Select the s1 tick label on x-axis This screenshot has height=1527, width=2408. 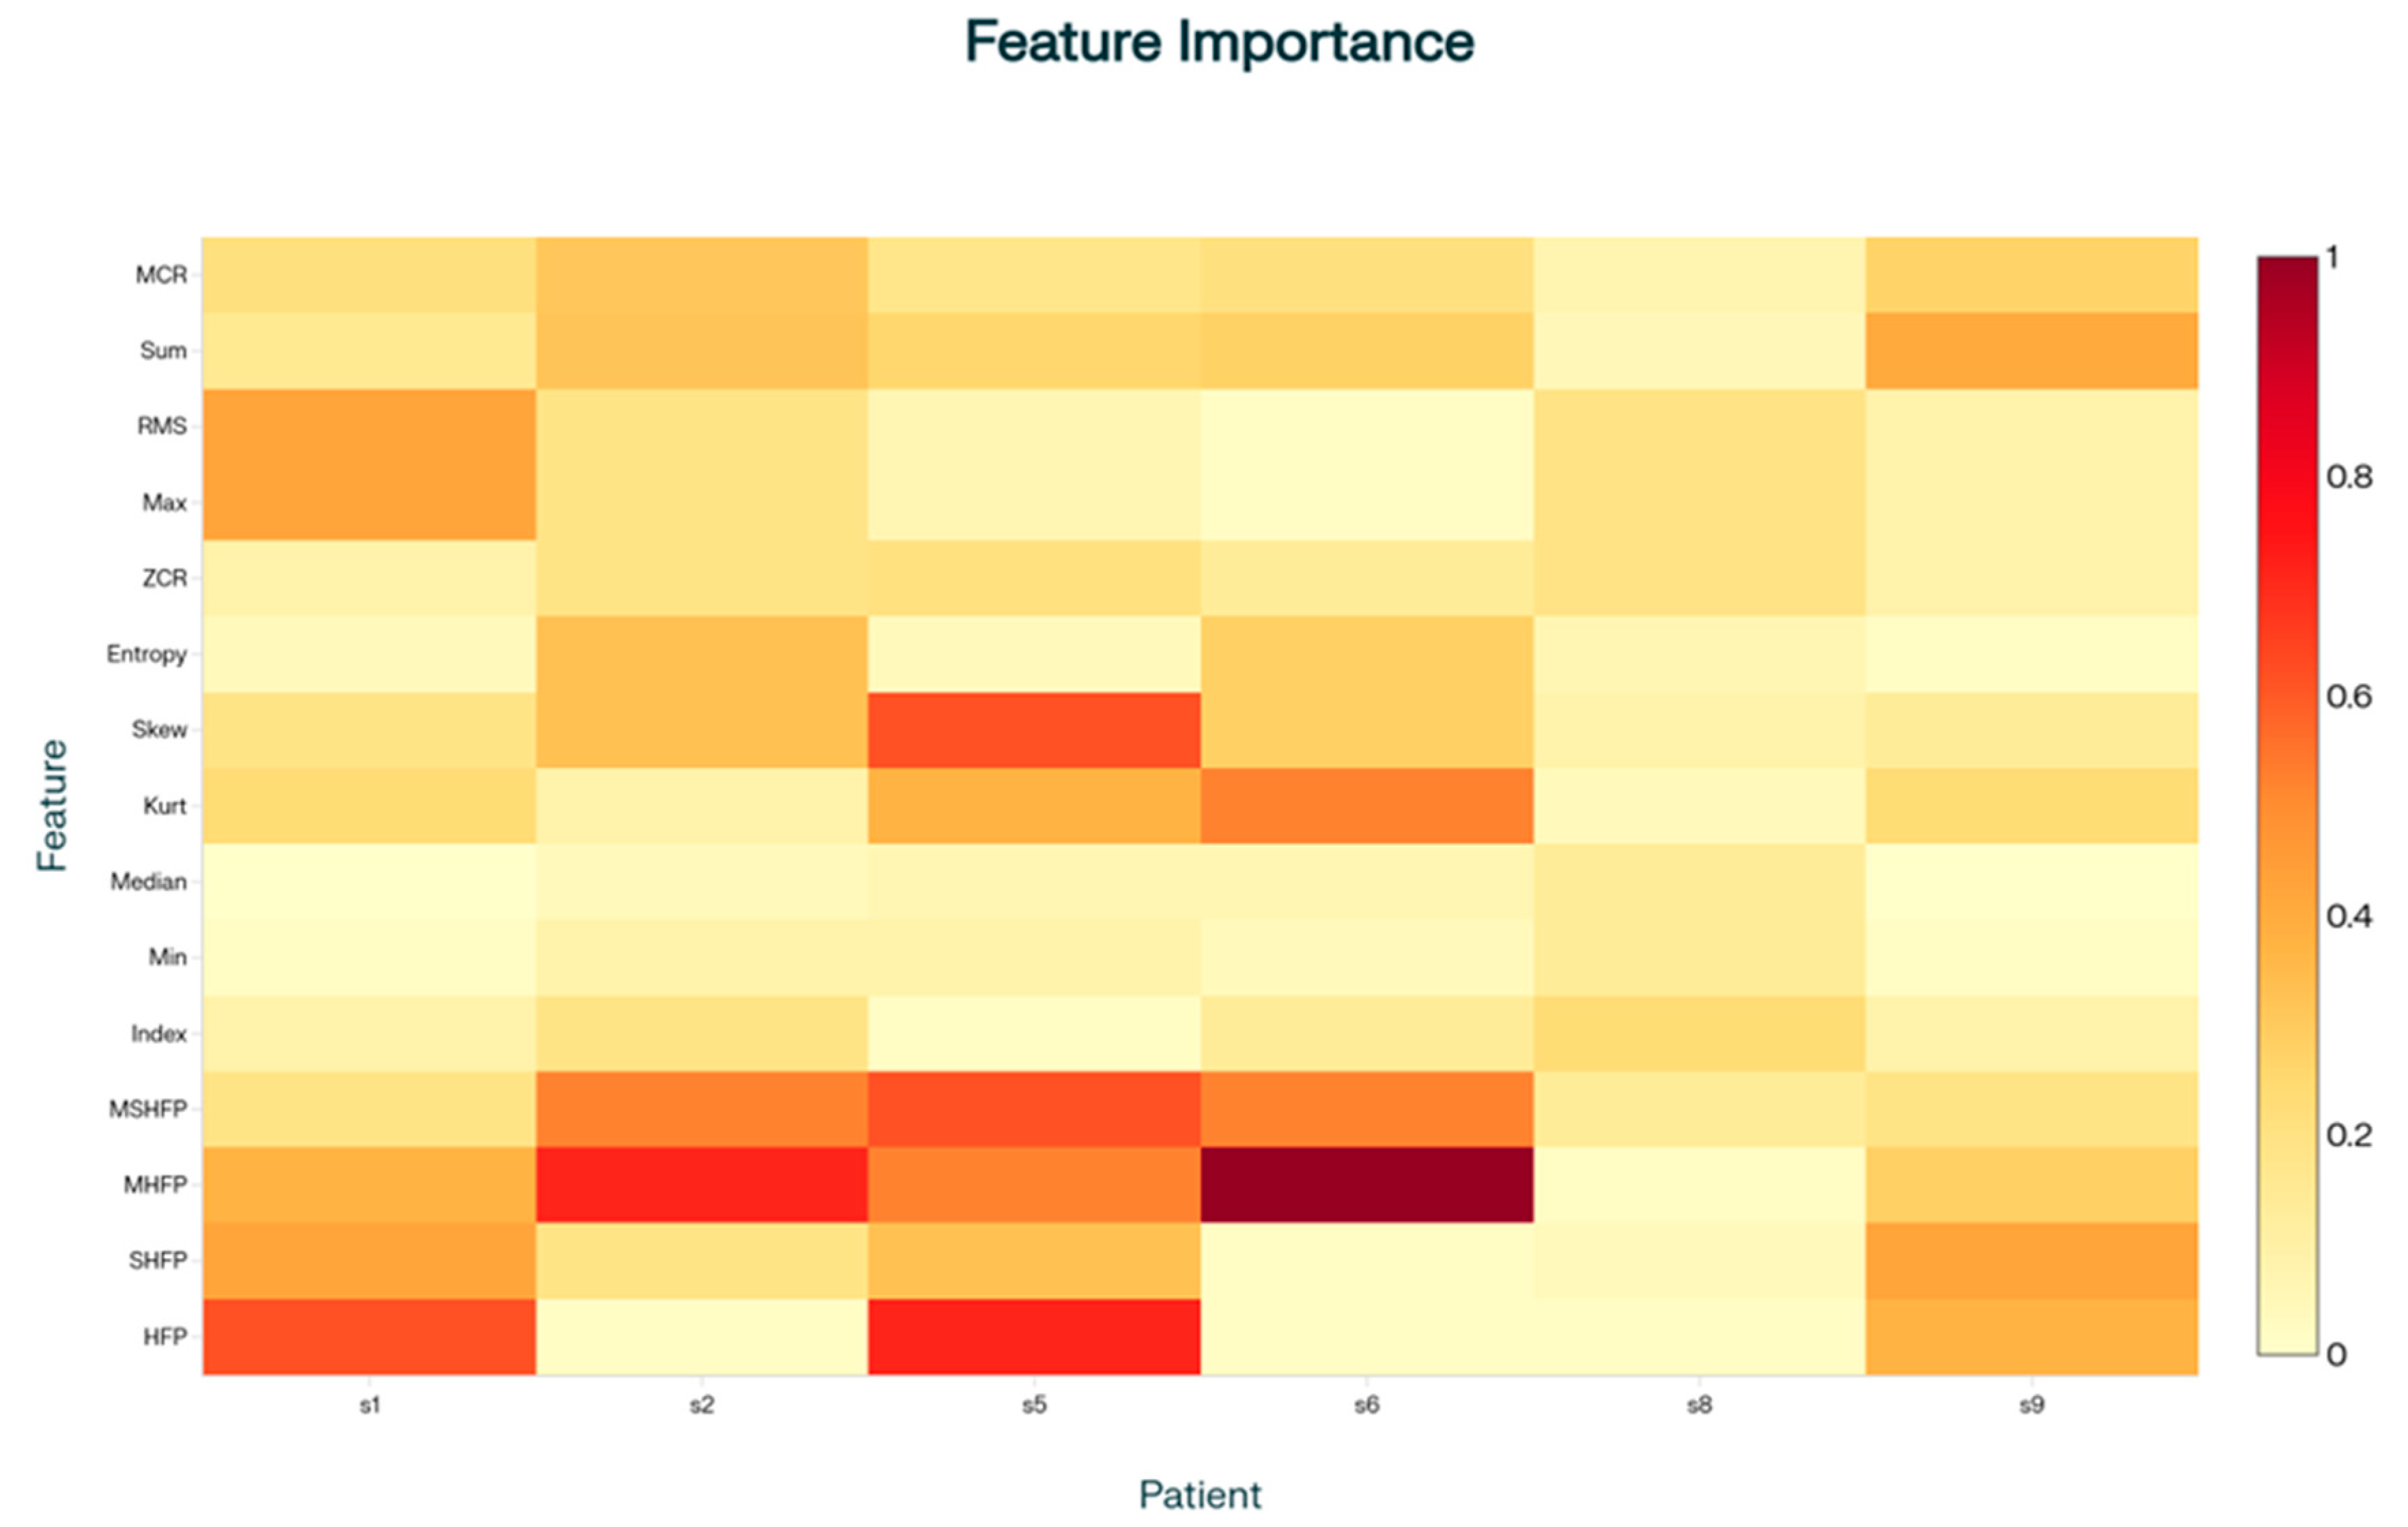tap(369, 1405)
